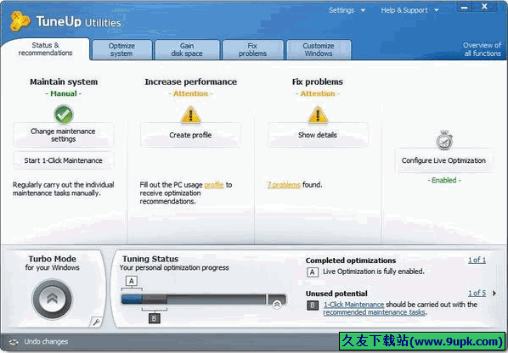Click the green checkmark Maintain system icon
The image size is (508, 353).
tap(64, 115)
